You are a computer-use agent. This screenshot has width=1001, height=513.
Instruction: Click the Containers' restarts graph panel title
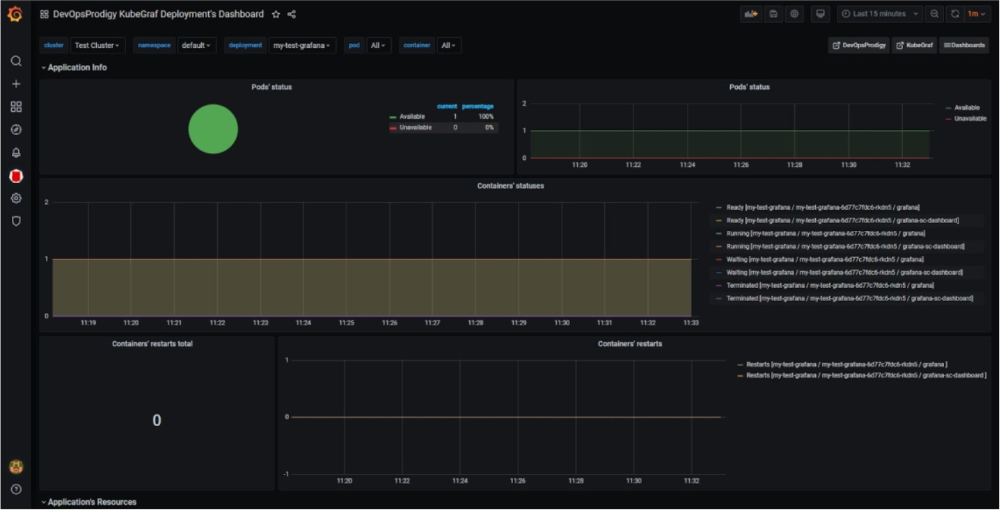click(630, 344)
